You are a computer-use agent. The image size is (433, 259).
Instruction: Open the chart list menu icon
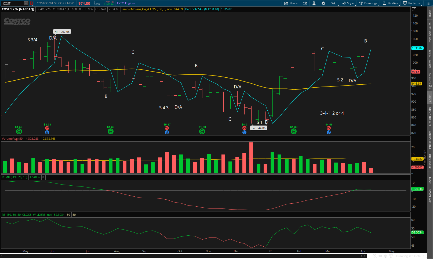pos(428,3)
